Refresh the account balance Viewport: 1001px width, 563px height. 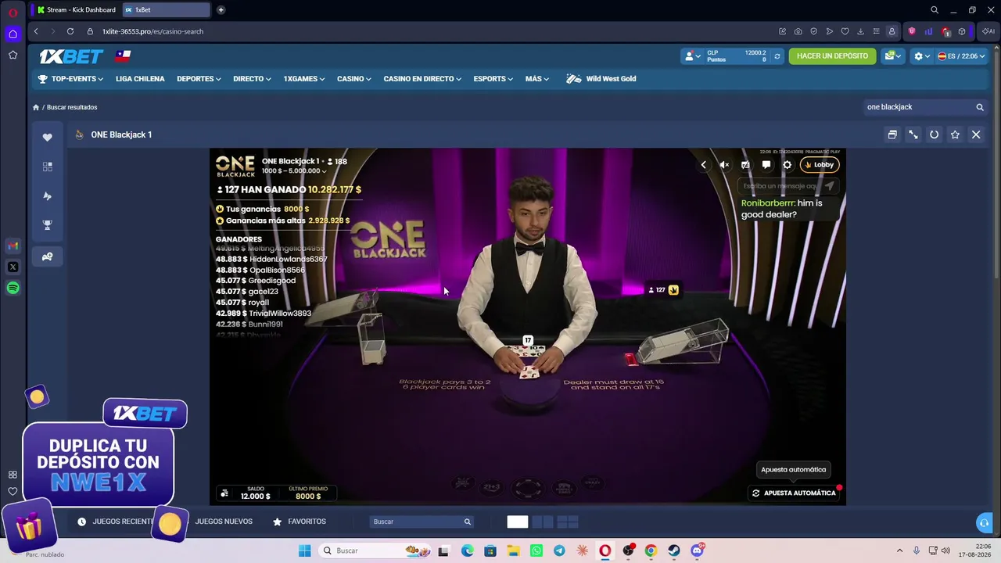tap(777, 56)
